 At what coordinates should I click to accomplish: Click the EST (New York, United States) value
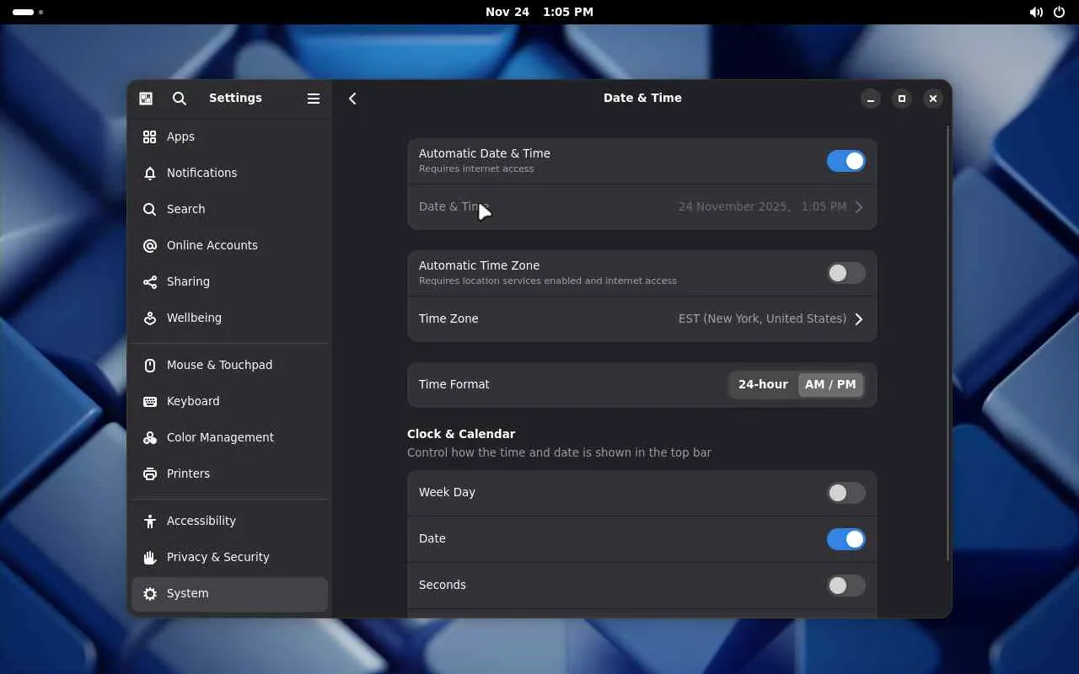tap(762, 318)
